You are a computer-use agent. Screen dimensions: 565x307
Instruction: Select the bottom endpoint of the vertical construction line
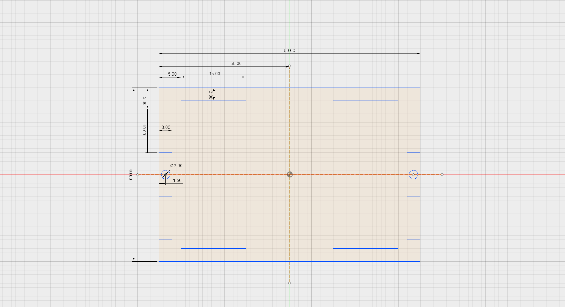pyautogui.click(x=289, y=283)
